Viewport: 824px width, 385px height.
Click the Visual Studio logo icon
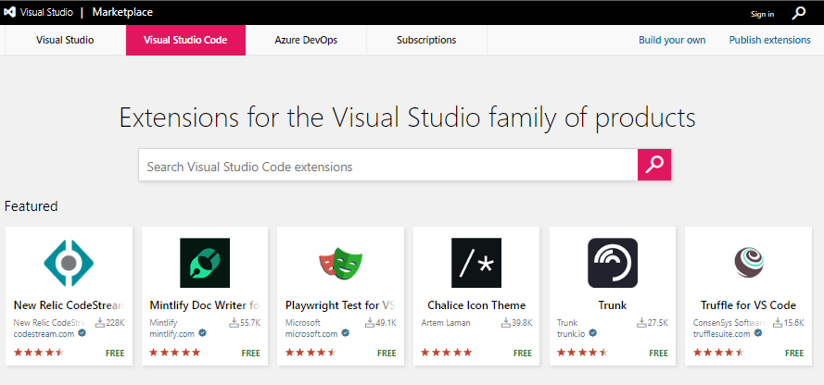click(9, 13)
